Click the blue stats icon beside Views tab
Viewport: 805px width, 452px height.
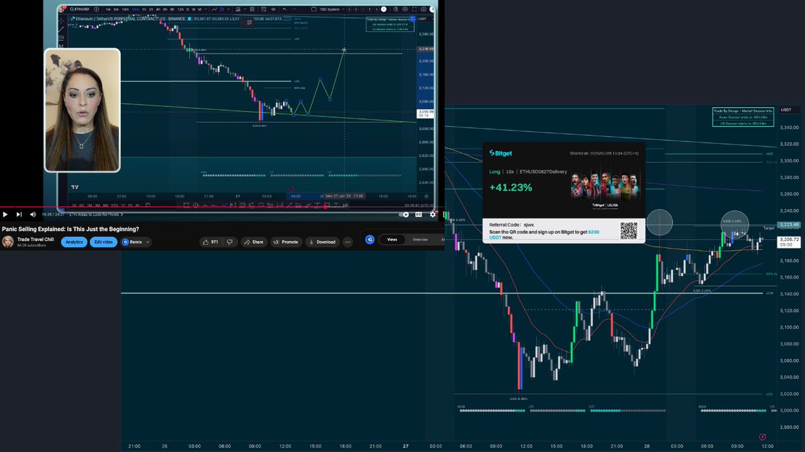368,239
